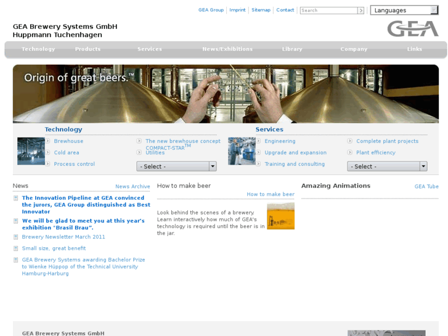The width and height of the screenshot is (448, 336).
Task: Click Upgrade and expansion link
Action: [295, 152]
